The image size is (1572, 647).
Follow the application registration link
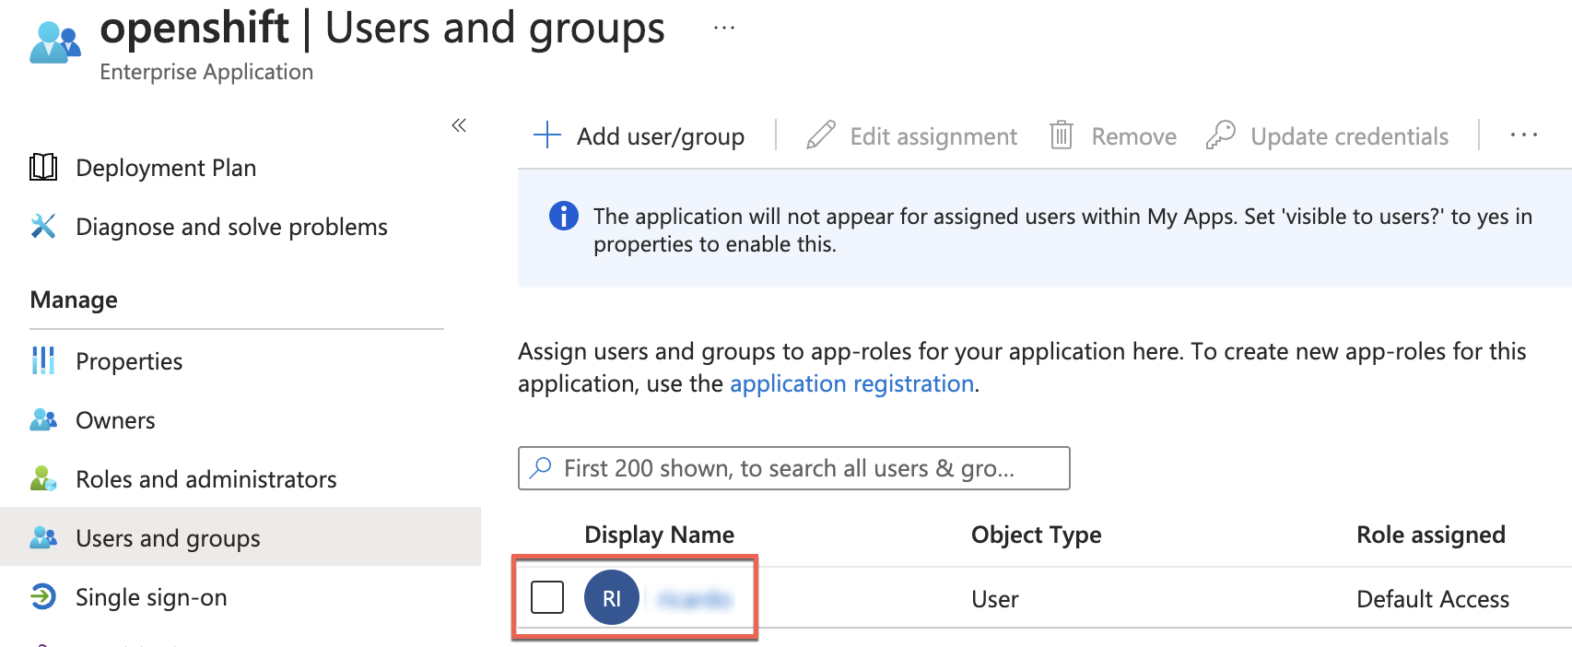click(x=851, y=383)
